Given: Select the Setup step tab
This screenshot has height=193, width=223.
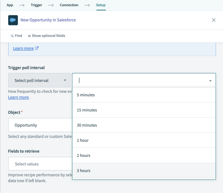Looking at the screenshot, I should coord(101,5).
